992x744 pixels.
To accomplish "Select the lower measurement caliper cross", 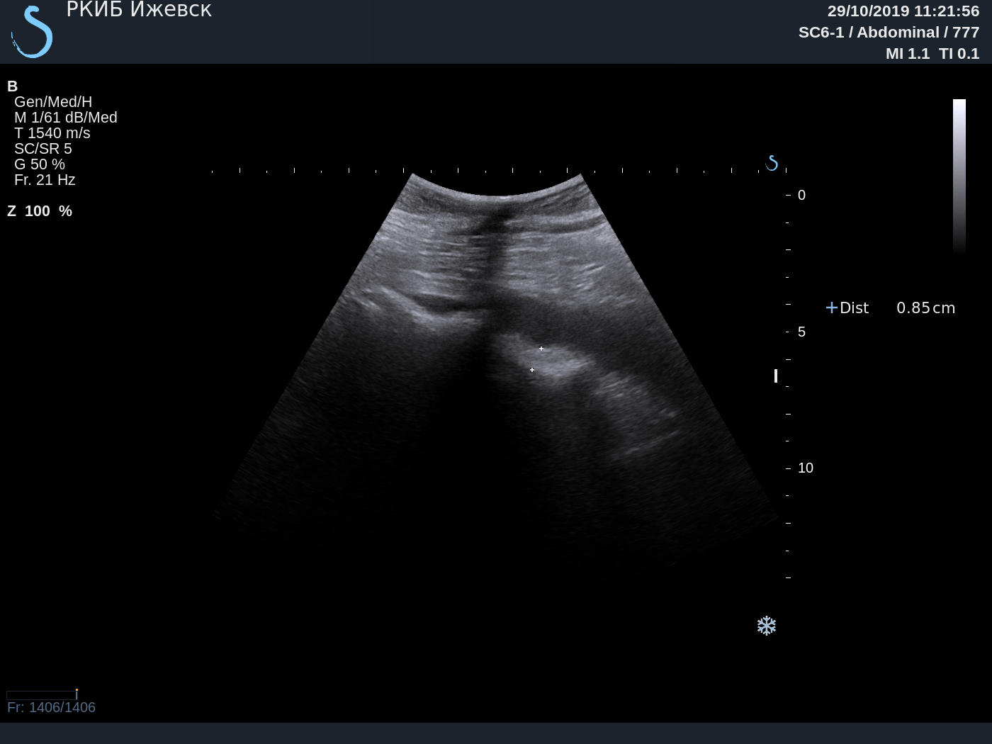I will pyautogui.click(x=532, y=370).
